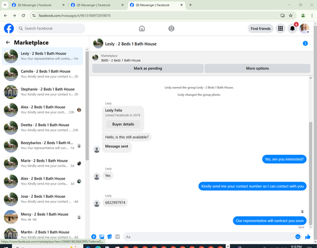
Task: View site information icon in address bar
Action: (34, 15)
